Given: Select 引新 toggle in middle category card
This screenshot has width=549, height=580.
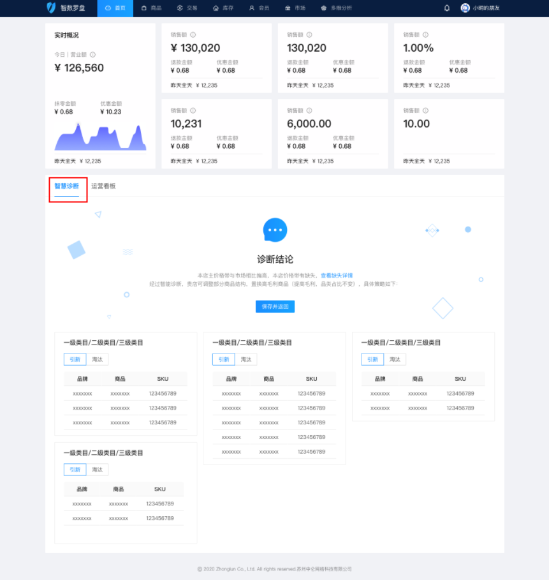Looking at the screenshot, I should [223, 359].
